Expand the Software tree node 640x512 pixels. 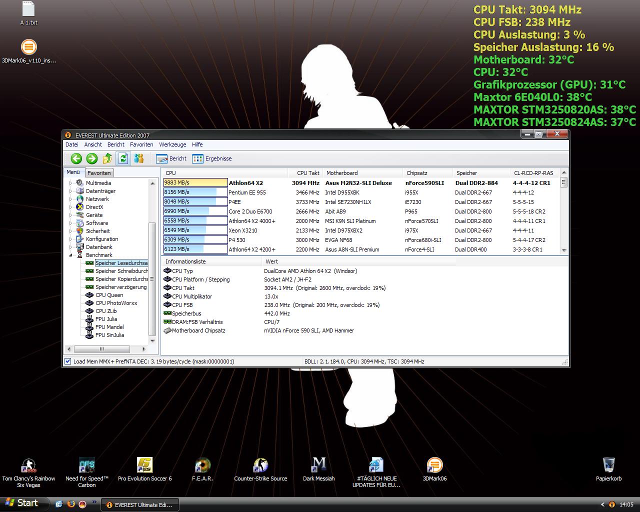point(70,223)
